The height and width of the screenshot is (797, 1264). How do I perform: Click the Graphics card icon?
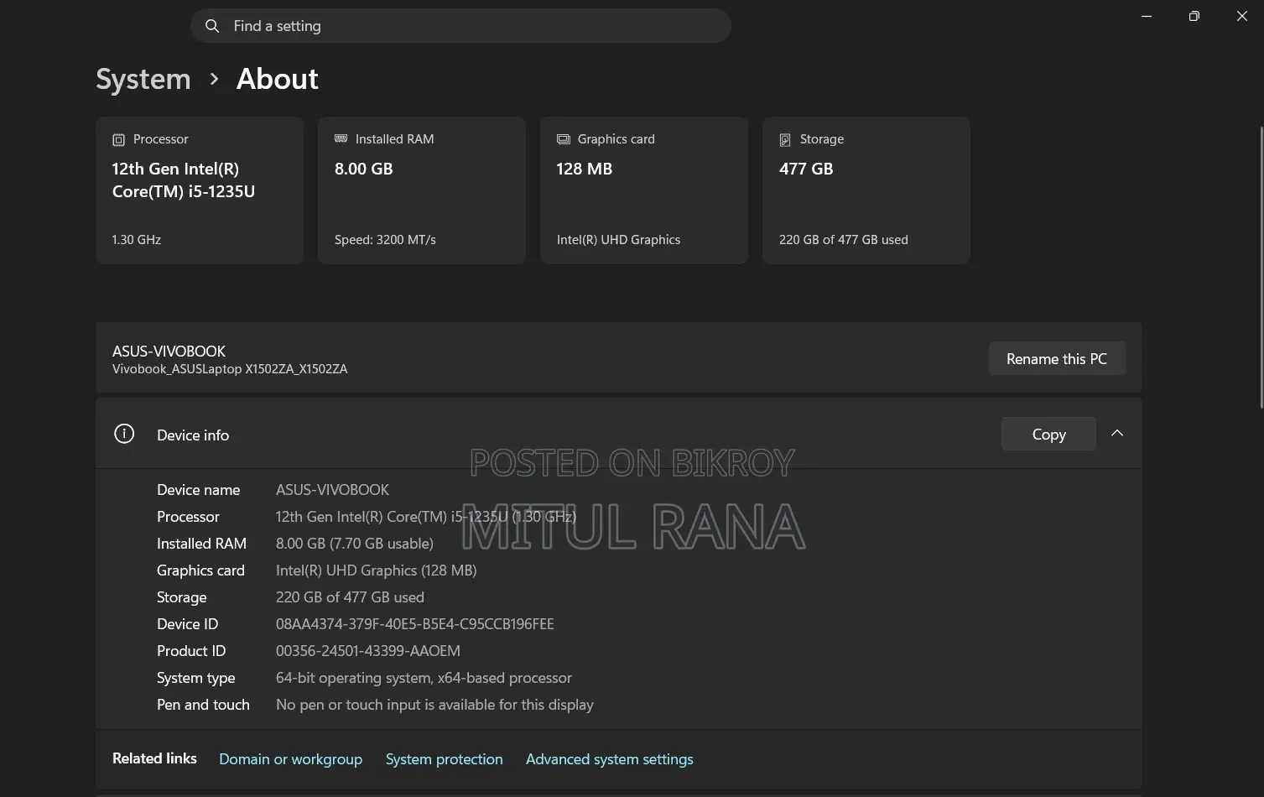pyautogui.click(x=564, y=139)
